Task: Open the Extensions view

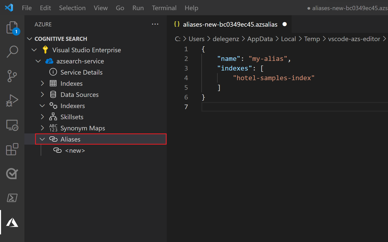Action: [12, 149]
